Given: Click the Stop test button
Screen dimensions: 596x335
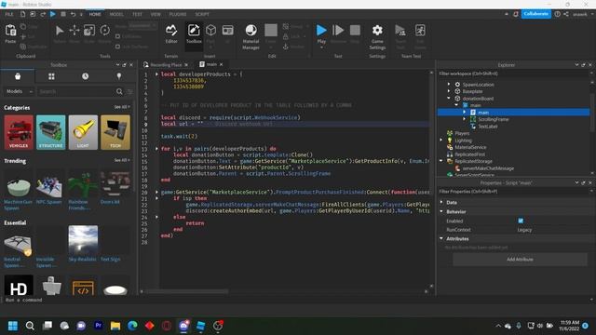Looking at the screenshot, I should pyautogui.click(x=355, y=31).
